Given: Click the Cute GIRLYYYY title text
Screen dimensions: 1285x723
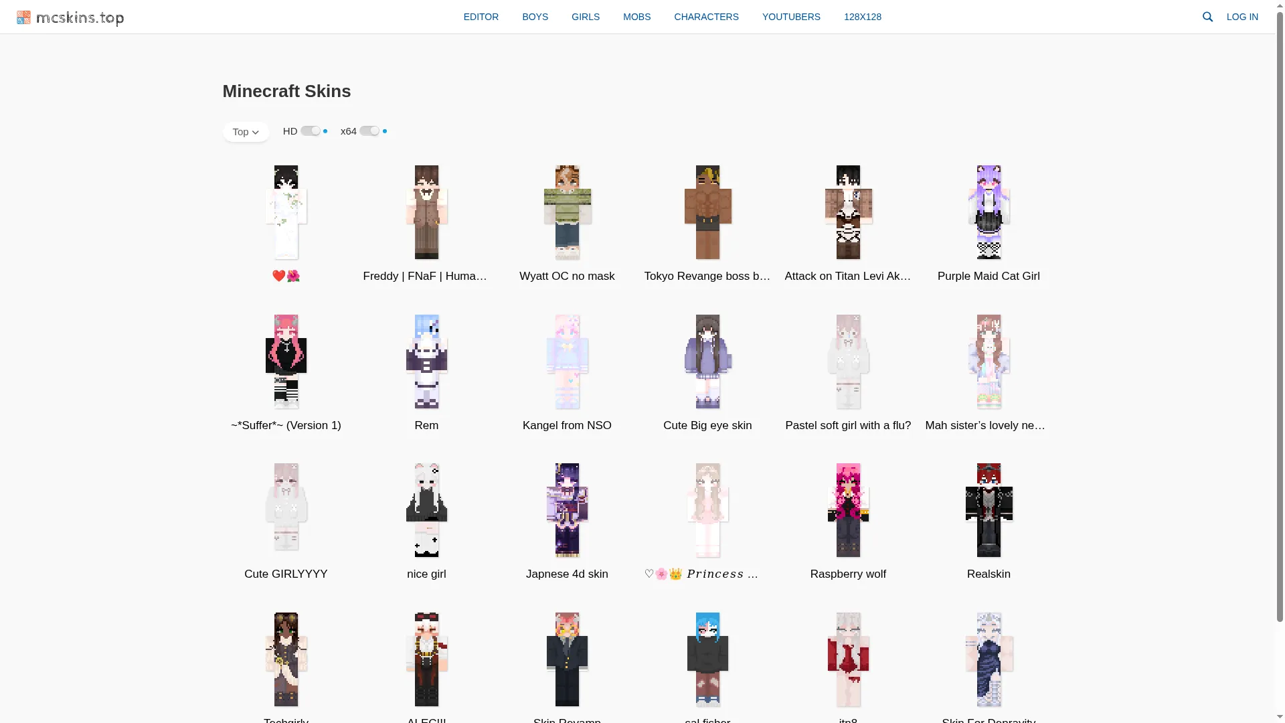Looking at the screenshot, I should tap(286, 574).
